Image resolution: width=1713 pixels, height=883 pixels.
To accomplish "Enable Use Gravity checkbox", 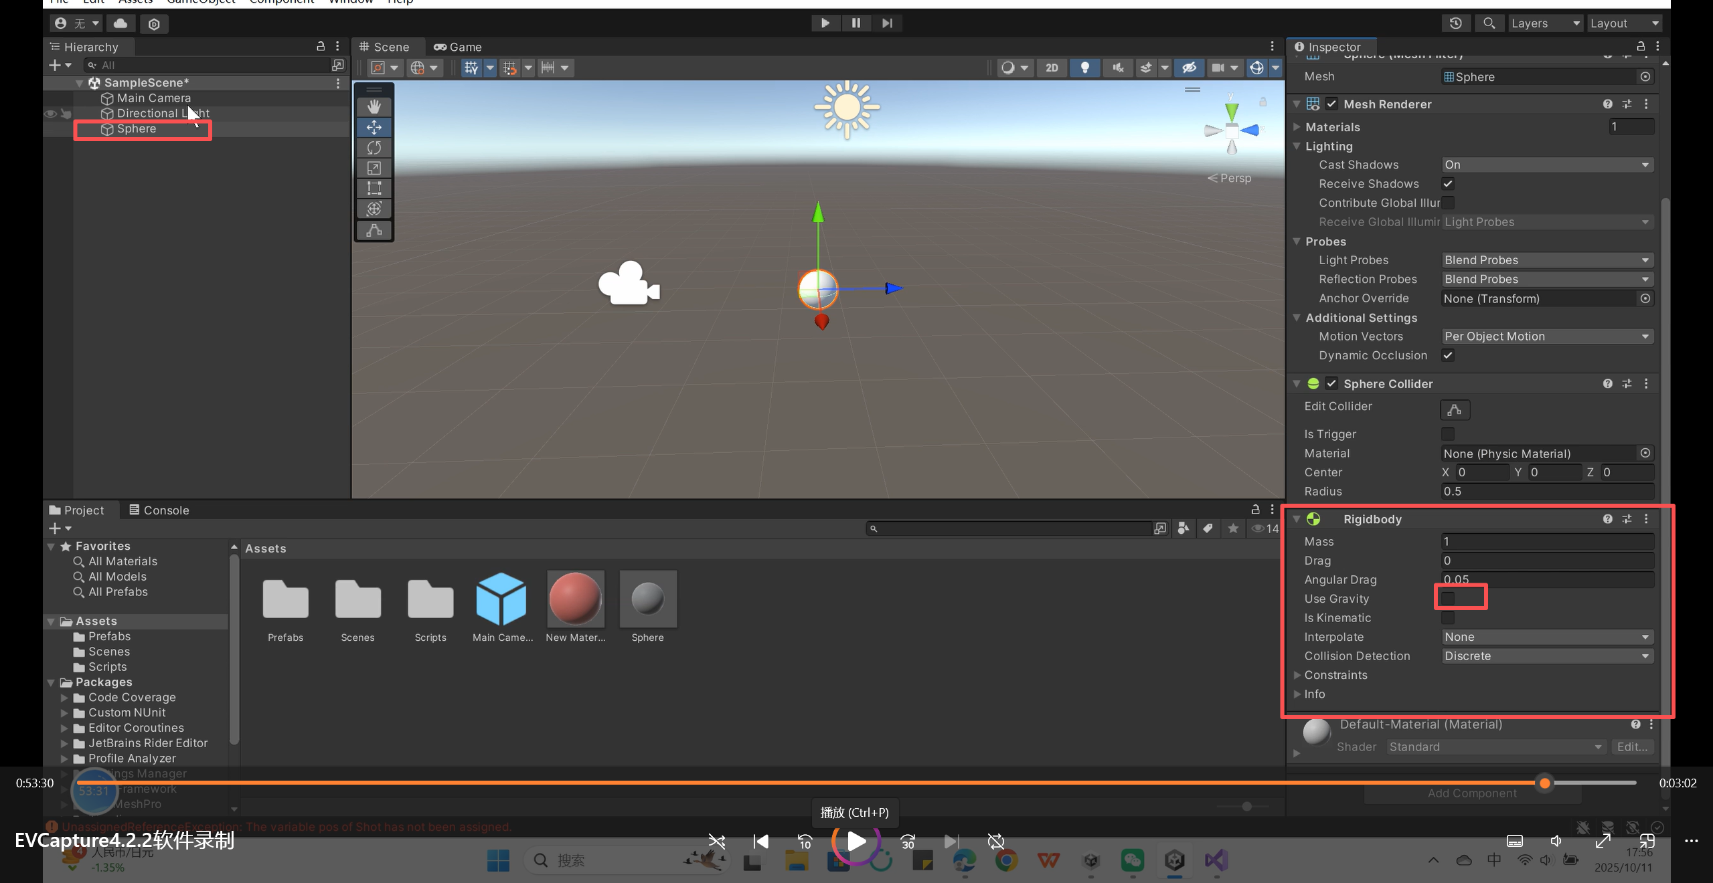I will [1448, 598].
